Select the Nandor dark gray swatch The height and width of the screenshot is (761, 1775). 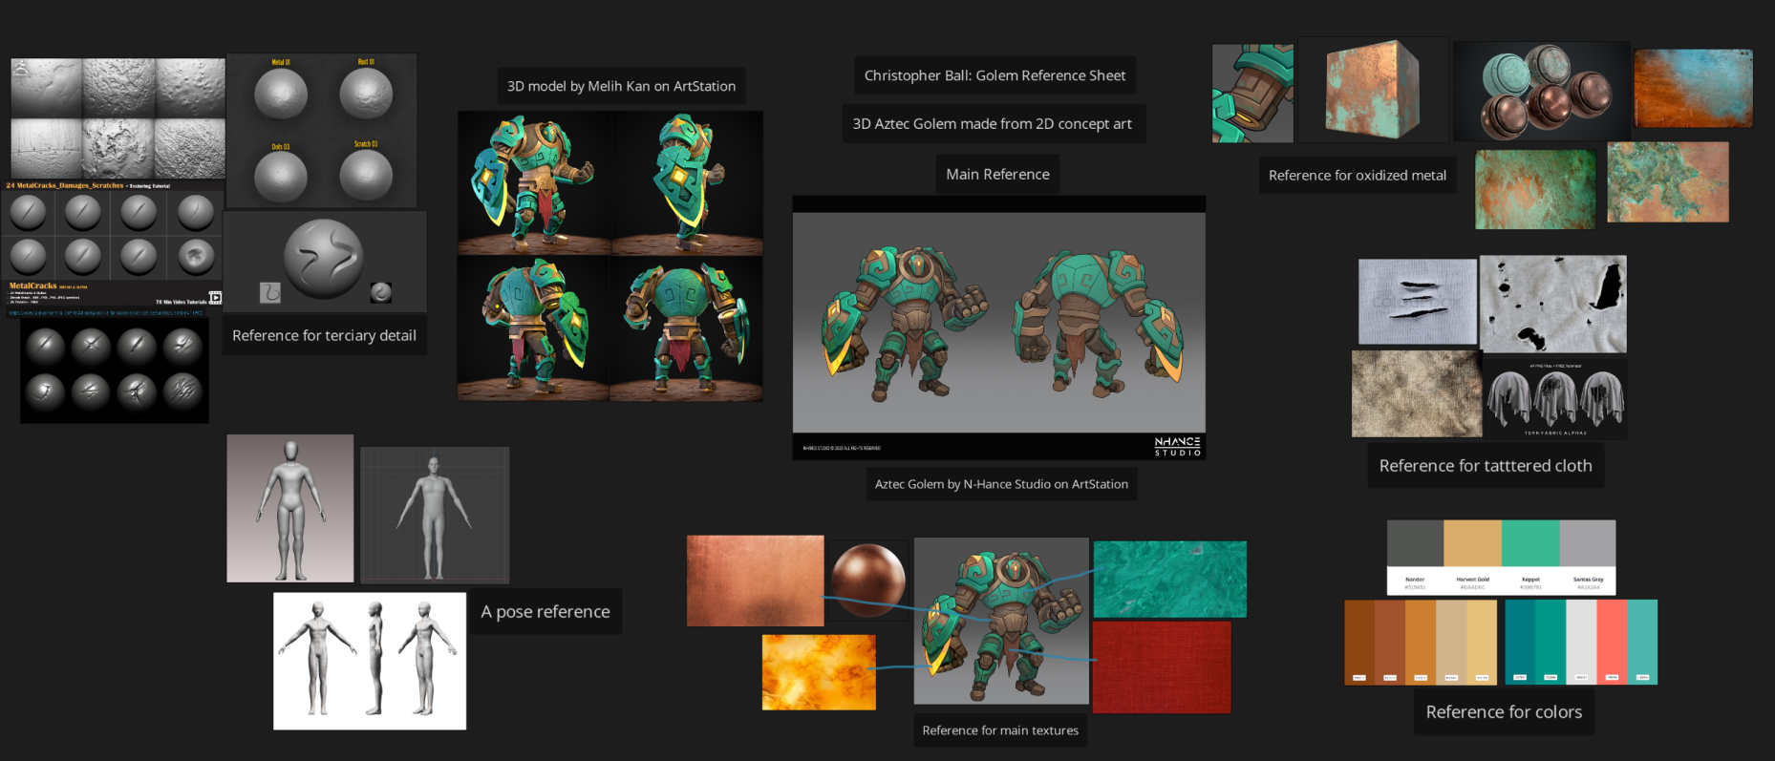[1415, 543]
